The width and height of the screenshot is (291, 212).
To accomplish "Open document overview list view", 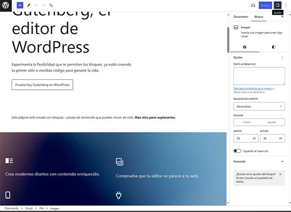I will [x=51, y=5].
